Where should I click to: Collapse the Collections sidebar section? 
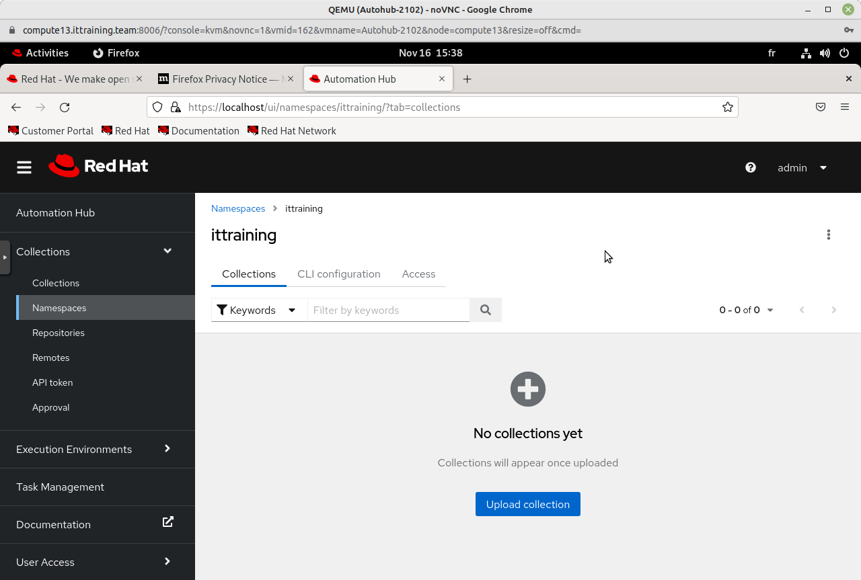click(98, 251)
